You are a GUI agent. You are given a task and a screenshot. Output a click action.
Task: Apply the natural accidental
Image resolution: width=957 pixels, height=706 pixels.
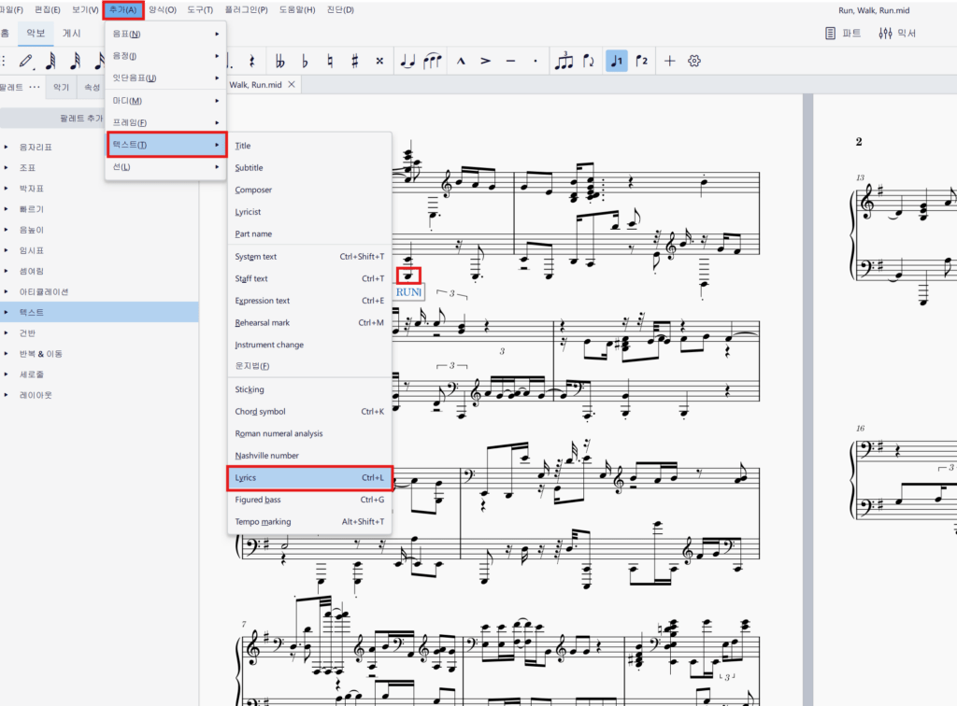click(330, 61)
